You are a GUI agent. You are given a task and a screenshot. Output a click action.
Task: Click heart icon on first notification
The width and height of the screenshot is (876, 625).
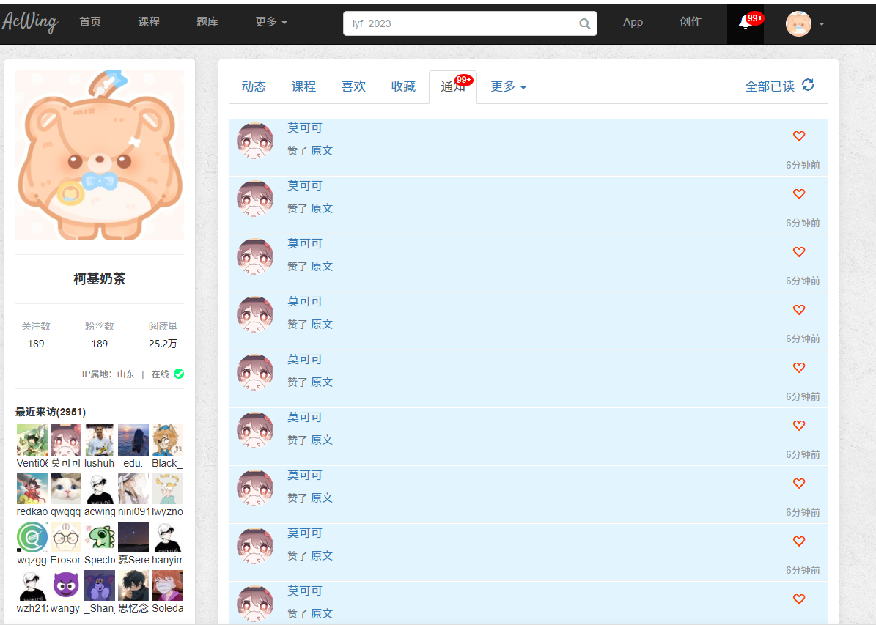[x=799, y=136]
